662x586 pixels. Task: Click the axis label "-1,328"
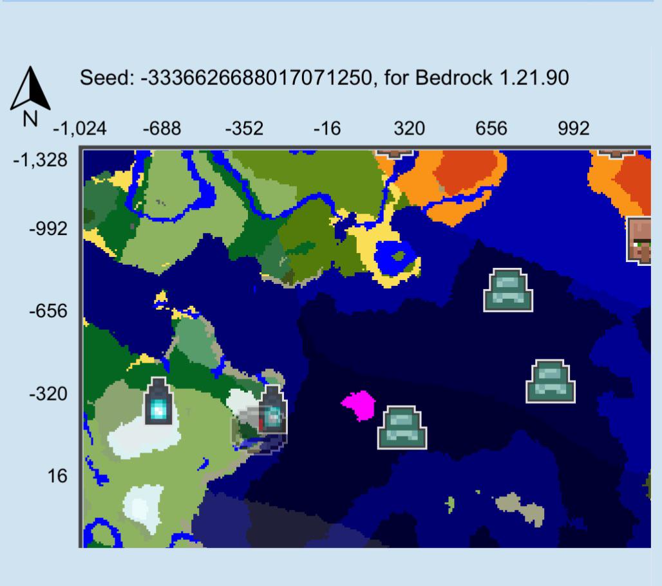pyautogui.click(x=40, y=160)
